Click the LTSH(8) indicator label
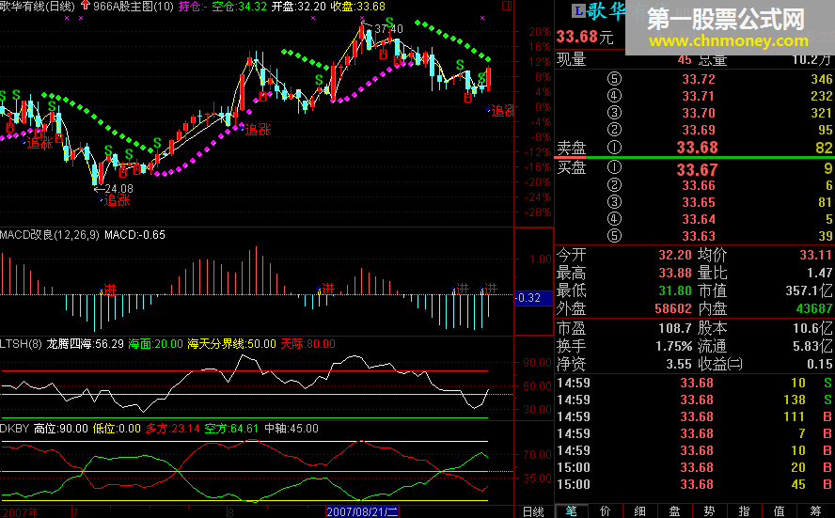The image size is (835, 518). coord(21,344)
